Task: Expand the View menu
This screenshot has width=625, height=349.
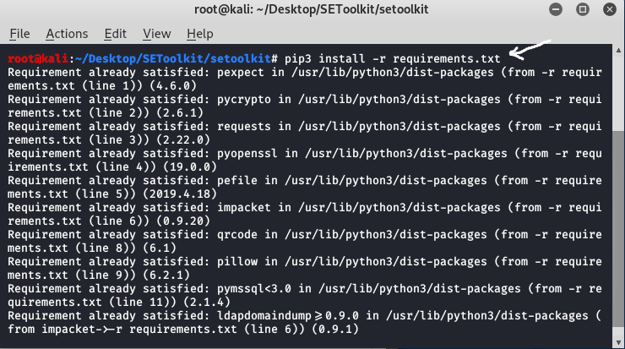Action: click(x=156, y=34)
